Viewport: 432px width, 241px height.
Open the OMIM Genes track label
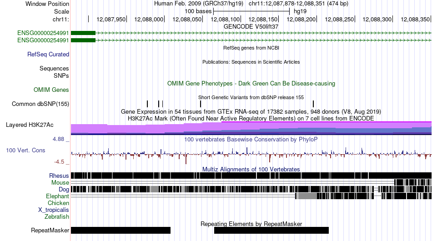(51, 90)
